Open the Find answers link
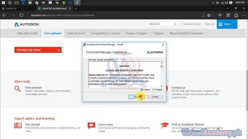The image size is (248, 139). tap(34, 88)
